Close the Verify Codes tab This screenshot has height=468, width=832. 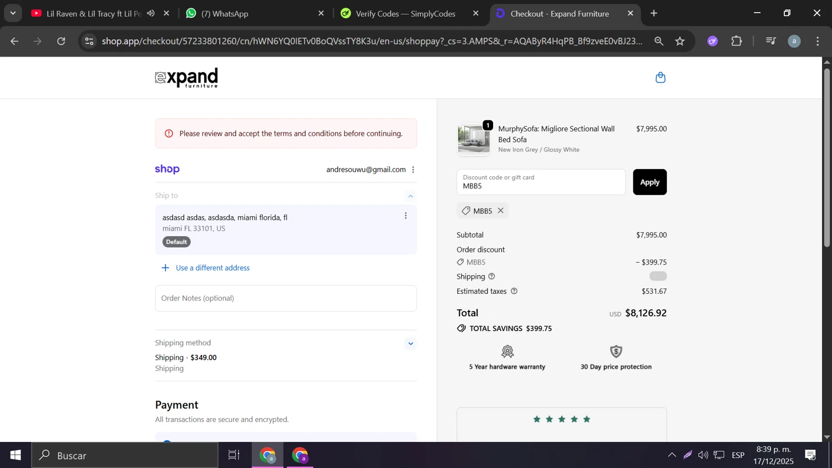pyautogui.click(x=475, y=13)
